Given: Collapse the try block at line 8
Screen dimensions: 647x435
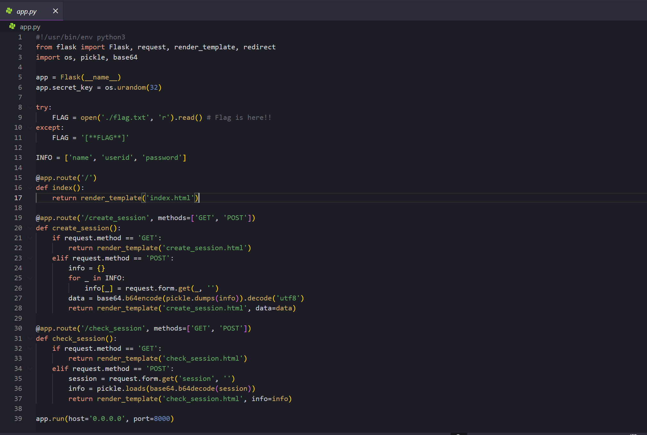Looking at the screenshot, I should click(30, 107).
